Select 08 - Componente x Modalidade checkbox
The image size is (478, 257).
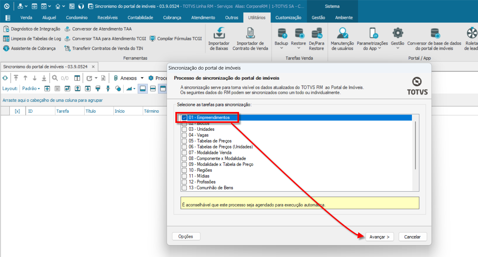tap(184, 158)
